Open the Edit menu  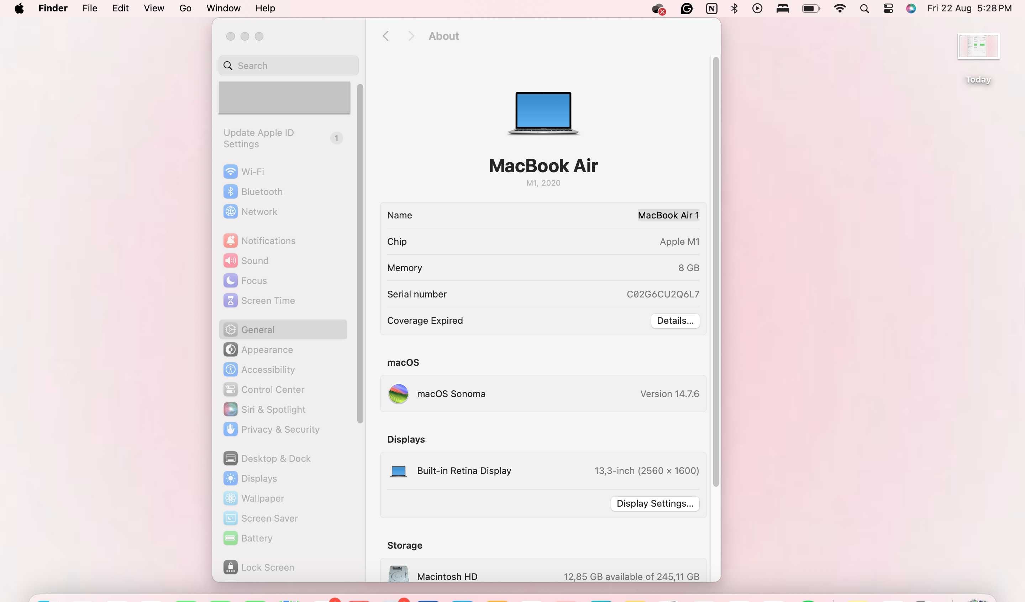120,8
